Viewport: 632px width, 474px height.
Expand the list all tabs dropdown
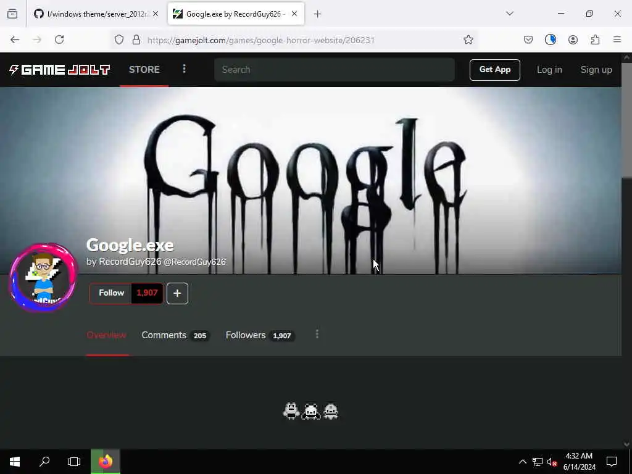(510, 14)
